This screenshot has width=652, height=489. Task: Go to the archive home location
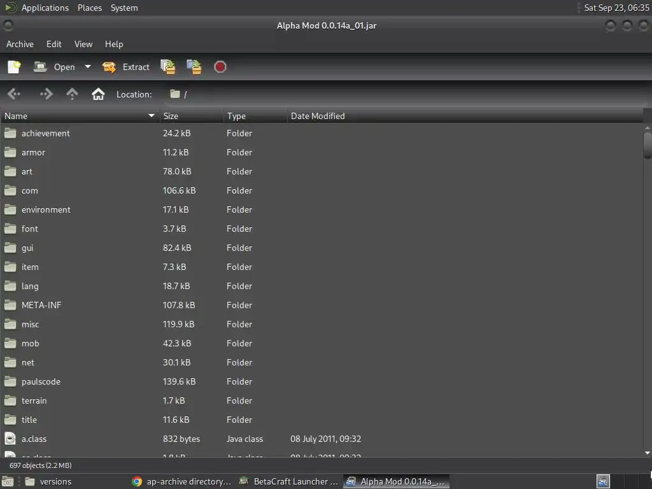pyautogui.click(x=98, y=94)
